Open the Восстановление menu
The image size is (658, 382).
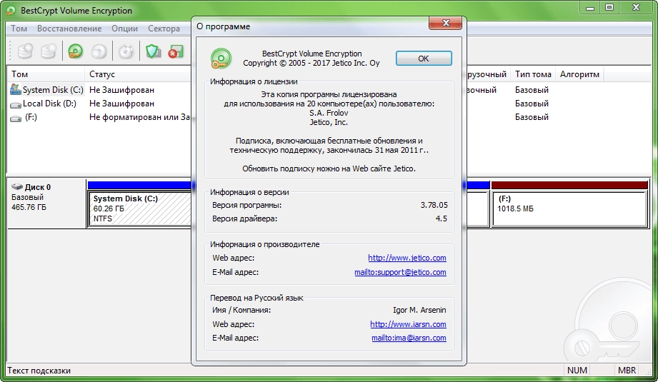[69, 29]
